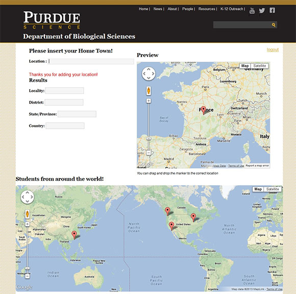The image size is (296, 294).
Task: Zoom in using plus on Preview map
Action: tap(149, 101)
